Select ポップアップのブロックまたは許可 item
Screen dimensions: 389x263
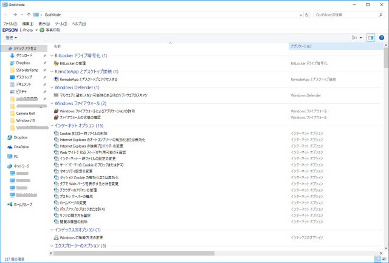pyautogui.click(x=83, y=209)
